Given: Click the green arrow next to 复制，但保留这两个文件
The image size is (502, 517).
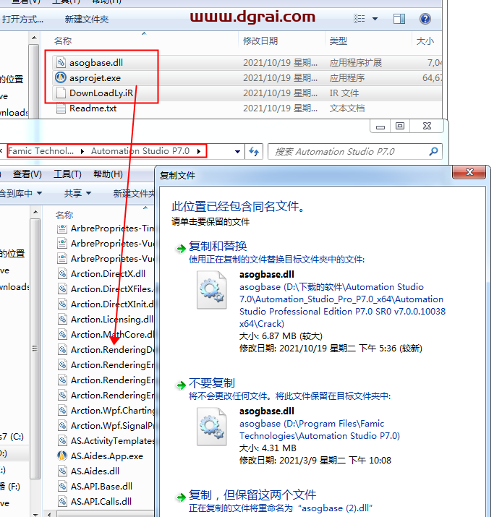Looking at the screenshot, I should coord(181,497).
